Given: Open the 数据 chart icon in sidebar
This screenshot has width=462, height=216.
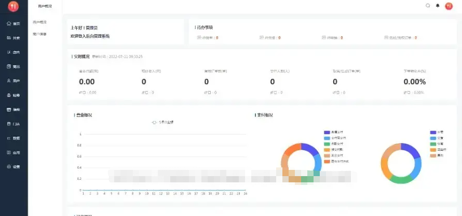Looking at the screenshot, I should [9, 138].
